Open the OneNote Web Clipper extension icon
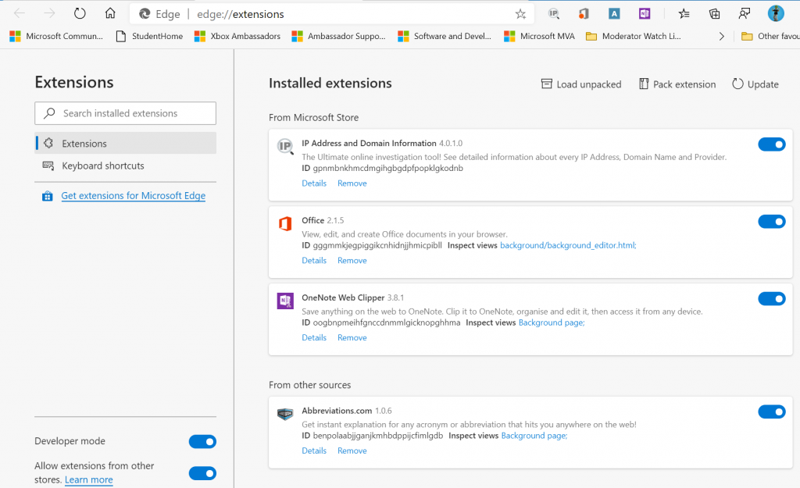Image resolution: width=800 pixels, height=488 pixels. 644,13
